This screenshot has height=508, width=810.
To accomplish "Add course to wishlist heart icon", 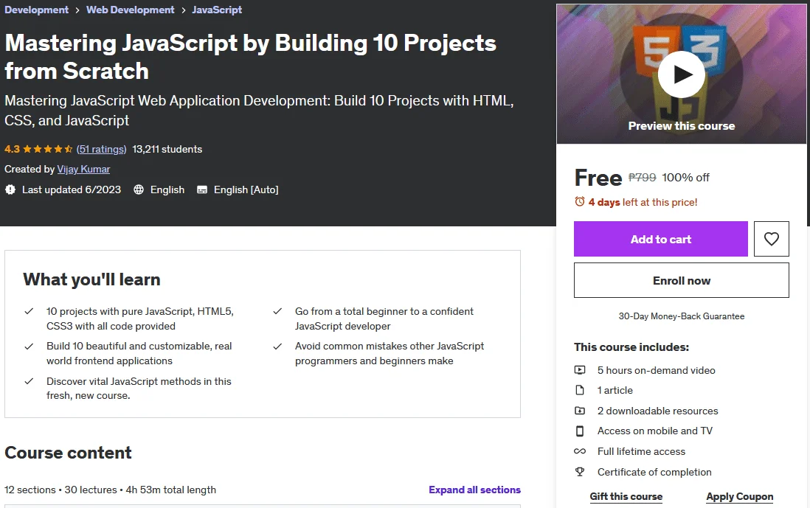I will 771,239.
